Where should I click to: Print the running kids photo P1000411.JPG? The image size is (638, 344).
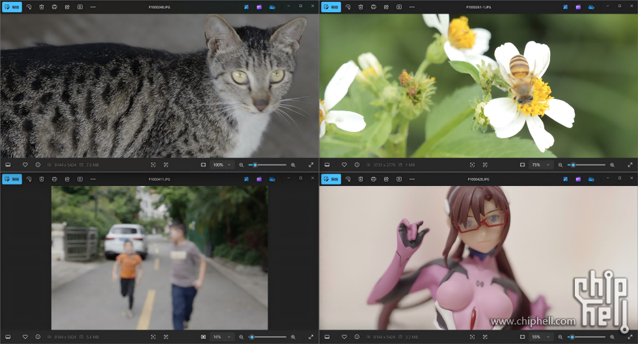pyautogui.click(x=55, y=179)
